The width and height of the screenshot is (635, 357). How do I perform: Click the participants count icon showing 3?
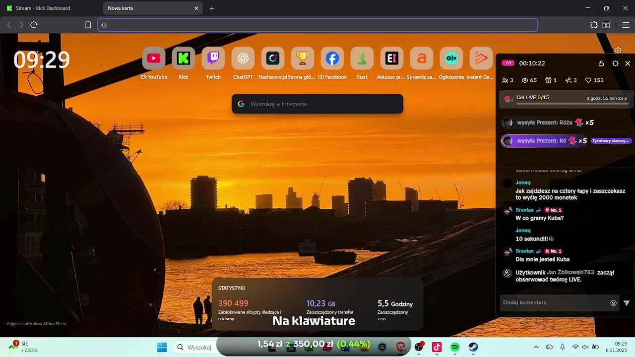(505, 80)
